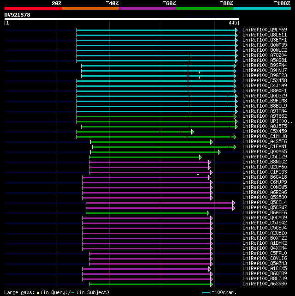
Task: Click the UniRef100_B9SPN4 label
Action: point(265,66)
